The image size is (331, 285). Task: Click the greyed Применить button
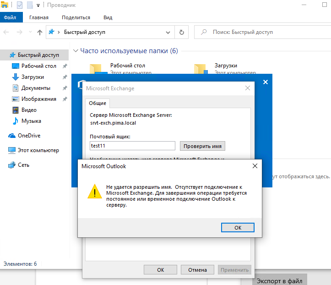(234, 270)
